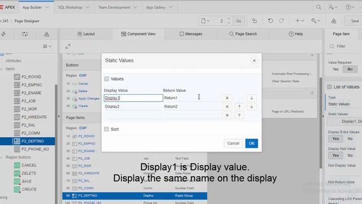Image resolution: width=362 pixels, height=204 pixels.
Task: Select P2_PHONE_NO in the tree
Action: click(35, 149)
